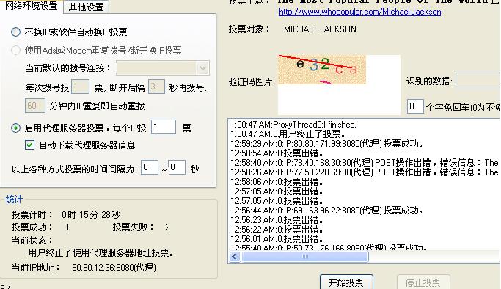Select log line with IP 78.40.168.30:80
The image size is (501, 289).
pos(365,163)
